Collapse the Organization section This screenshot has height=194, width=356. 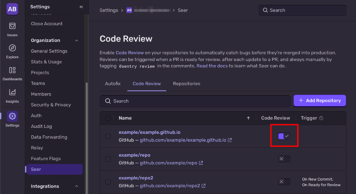coord(77,41)
